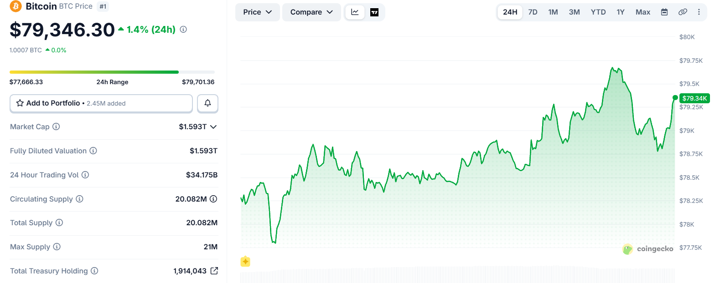This screenshot has width=715, height=283.
Task: Select the YTD time range tab
Action: coord(598,12)
